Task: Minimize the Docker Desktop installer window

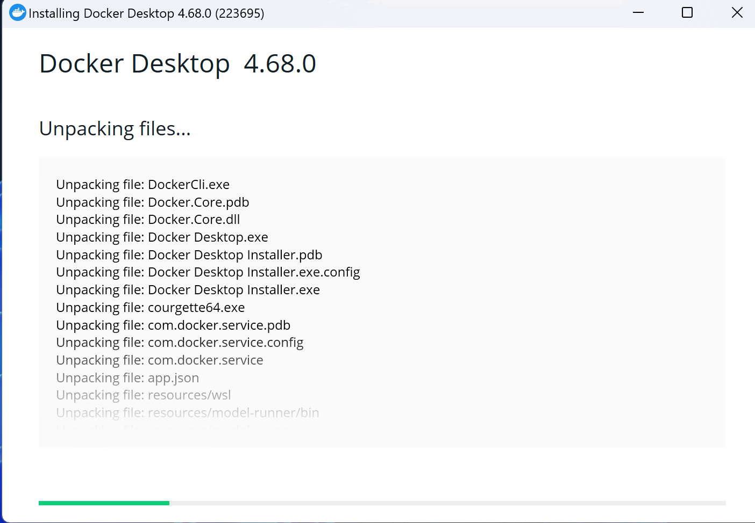Action: 638,13
